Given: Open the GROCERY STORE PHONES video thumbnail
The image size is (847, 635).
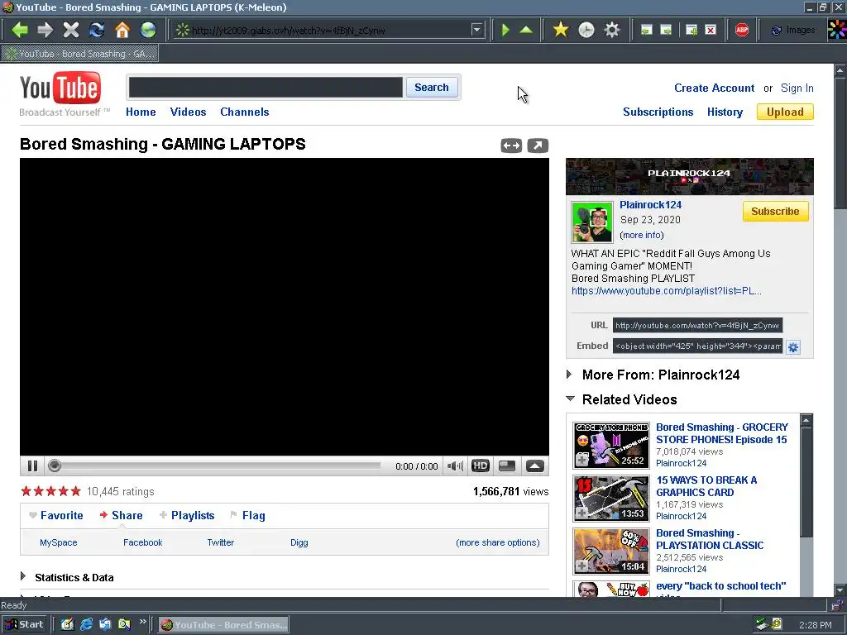Looking at the screenshot, I should click(611, 446).
